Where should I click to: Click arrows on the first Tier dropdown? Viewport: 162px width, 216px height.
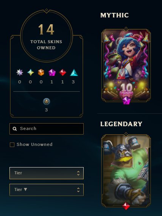click(x=78, y=173)
